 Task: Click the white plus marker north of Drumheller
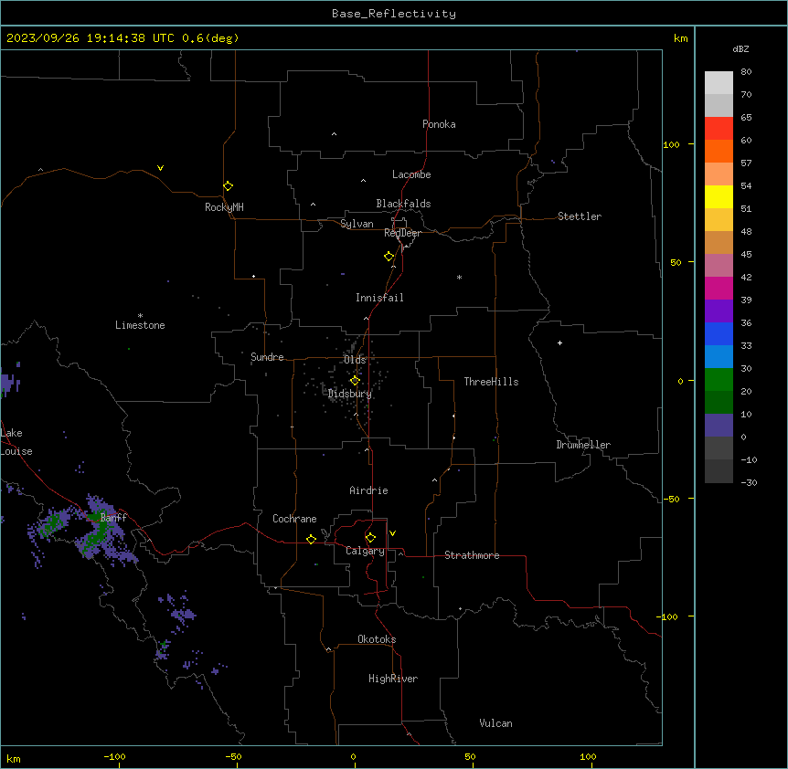point(559,342)
